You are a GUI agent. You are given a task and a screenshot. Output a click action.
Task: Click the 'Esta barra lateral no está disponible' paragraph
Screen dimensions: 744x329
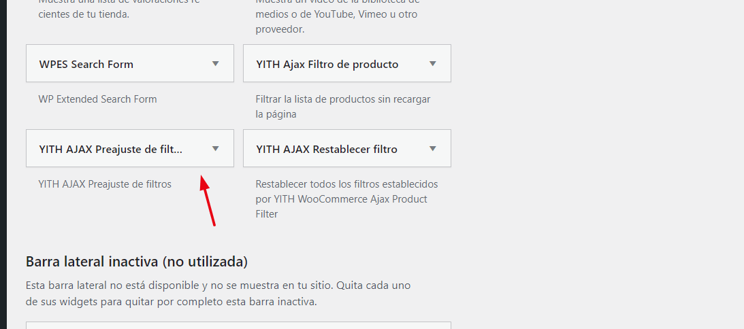[x=219, y=294]
